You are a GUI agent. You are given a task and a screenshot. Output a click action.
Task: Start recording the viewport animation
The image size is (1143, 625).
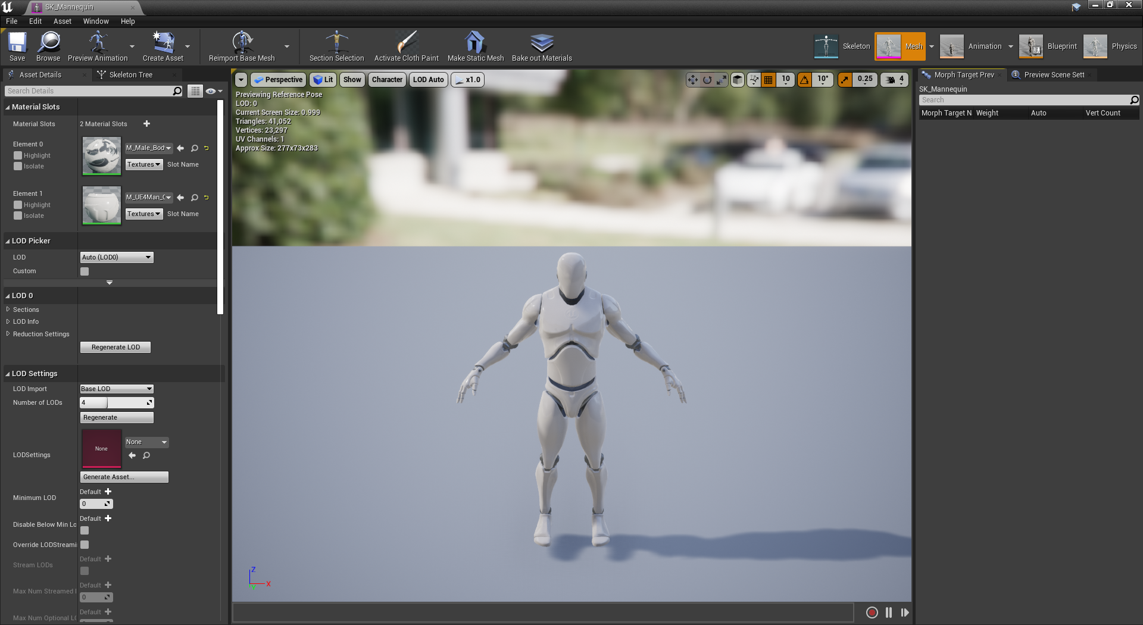pos(872,612)
